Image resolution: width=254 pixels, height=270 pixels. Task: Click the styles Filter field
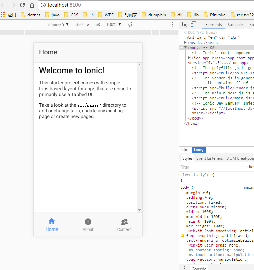[211, 167]
